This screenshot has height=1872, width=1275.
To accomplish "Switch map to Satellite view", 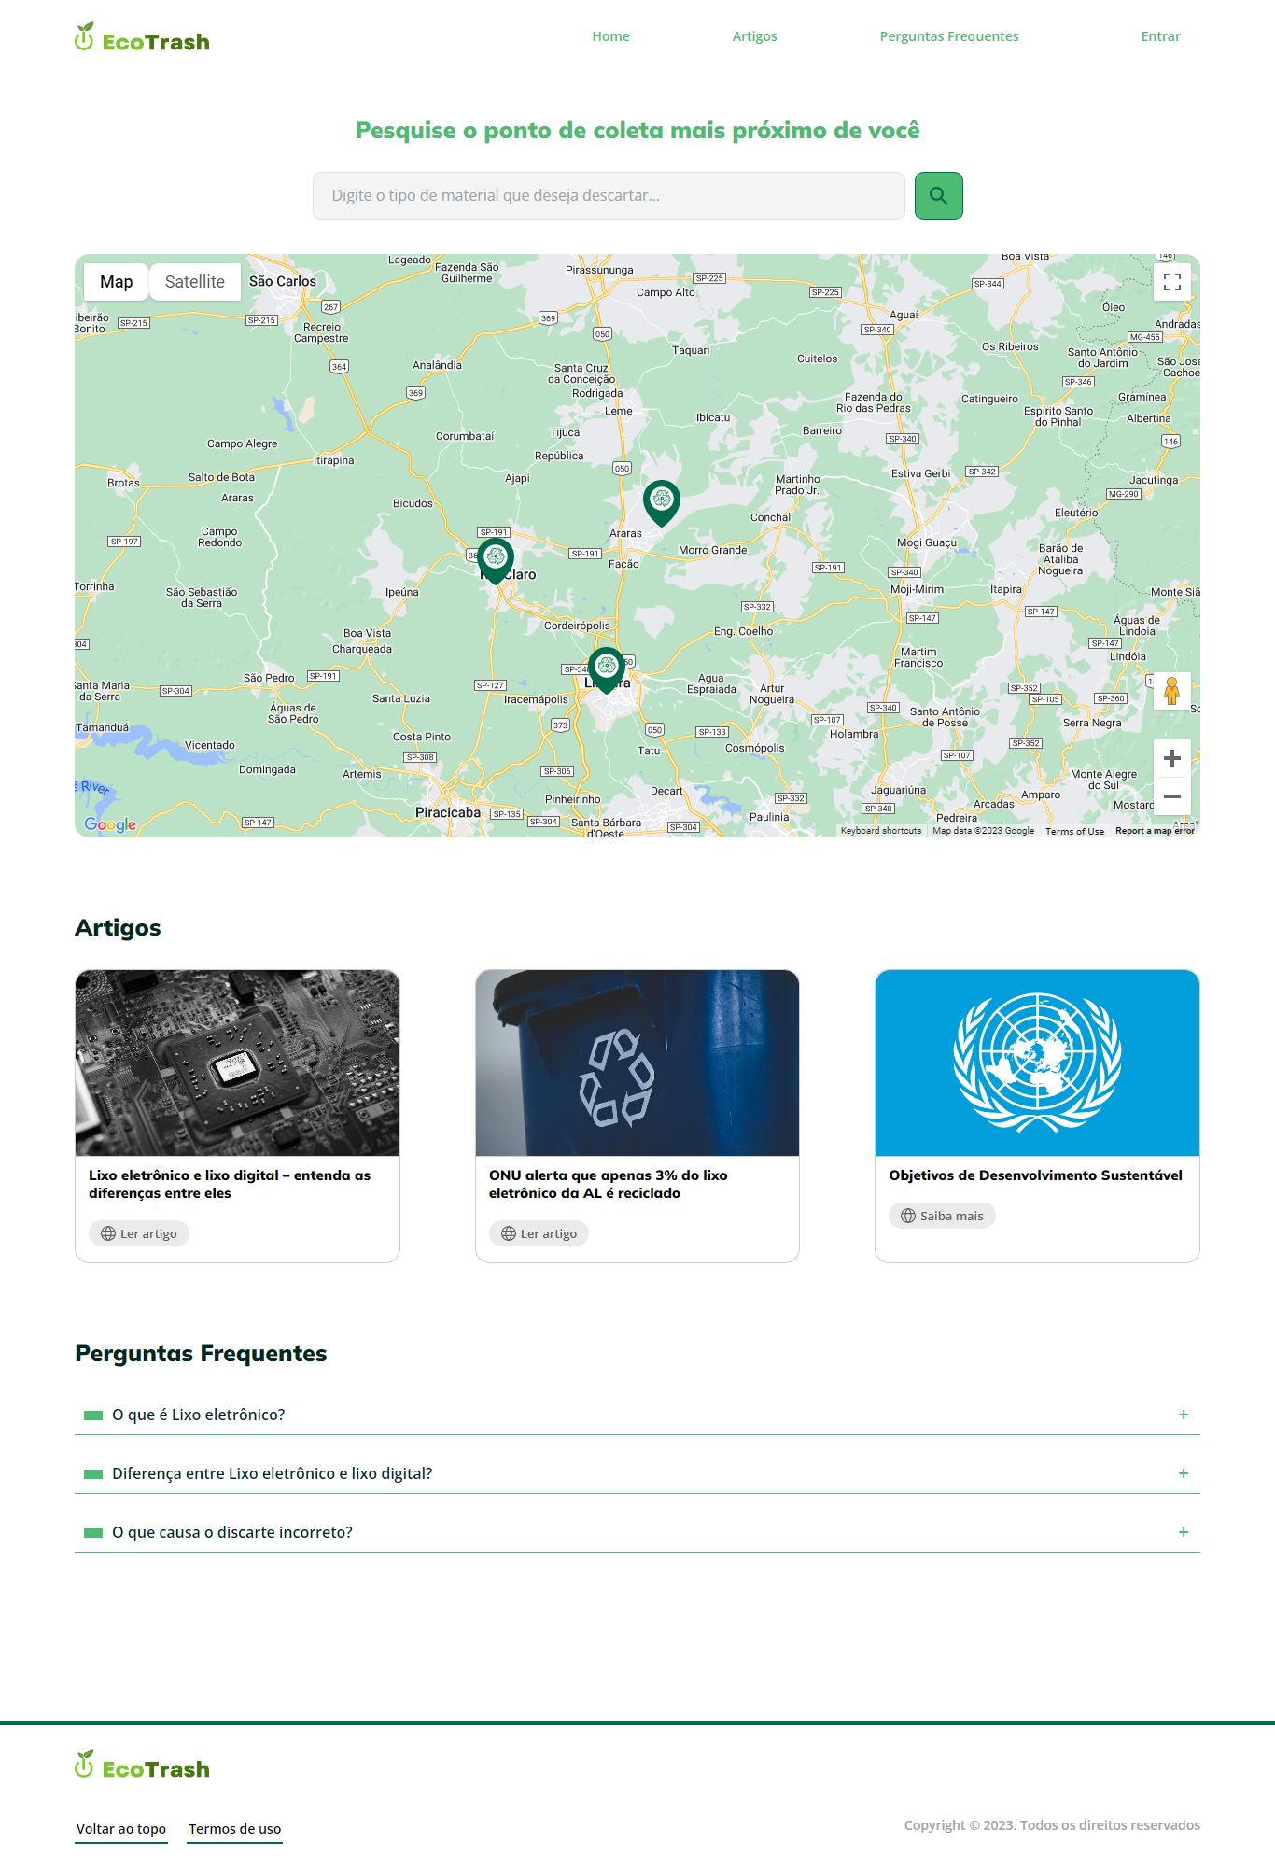I will [x=195, y=282].
